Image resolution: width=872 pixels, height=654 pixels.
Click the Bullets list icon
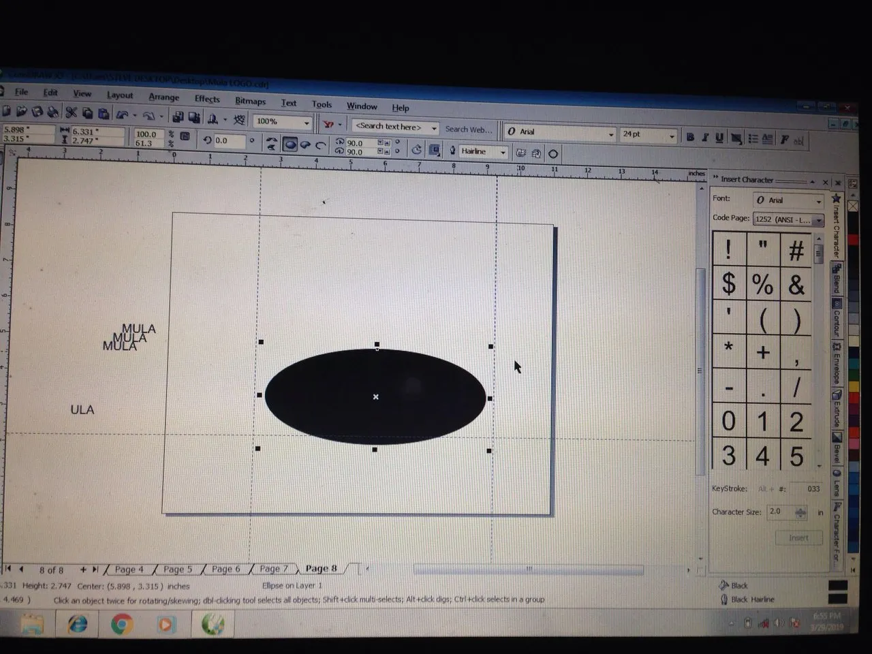753,138
